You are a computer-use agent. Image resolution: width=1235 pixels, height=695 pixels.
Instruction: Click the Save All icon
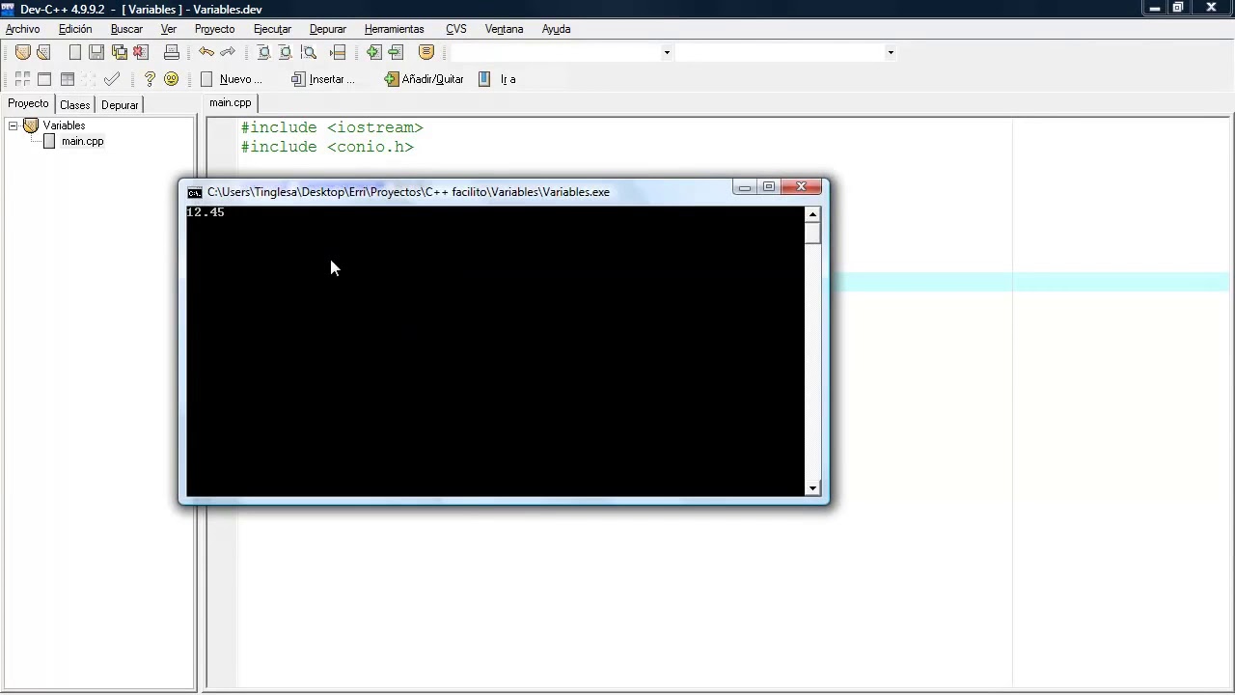pyautogui.click(x=119, y=52)
